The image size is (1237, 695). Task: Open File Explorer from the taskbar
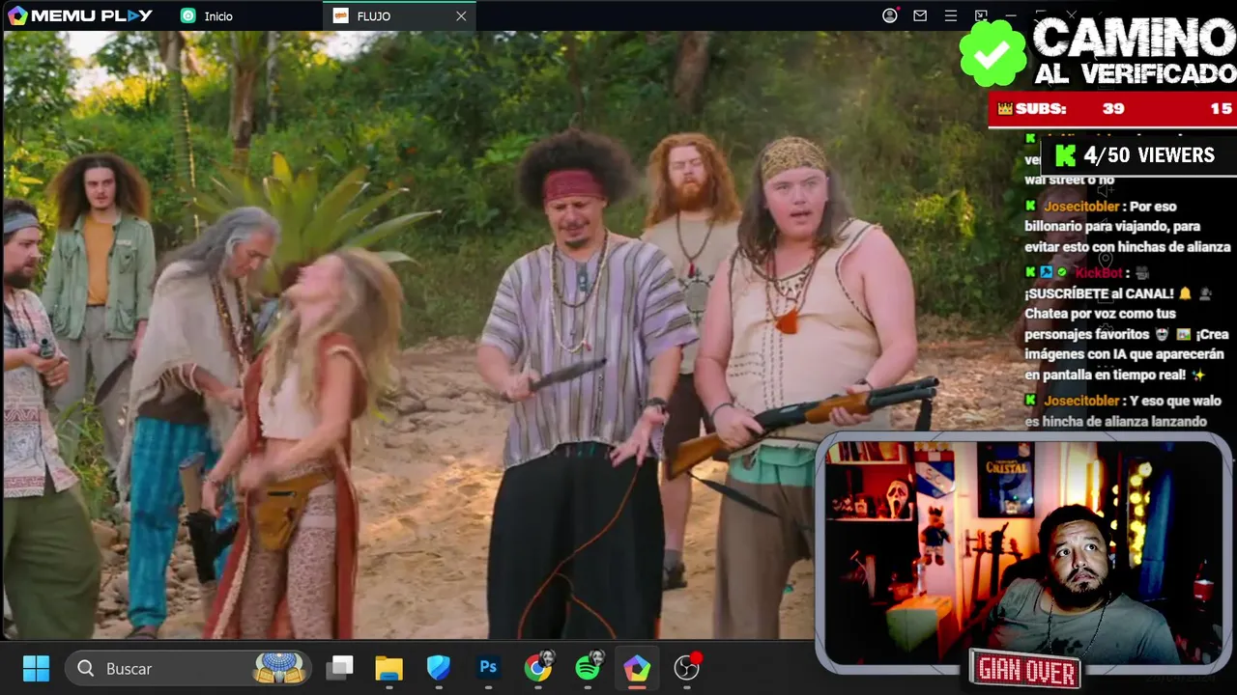388,668
